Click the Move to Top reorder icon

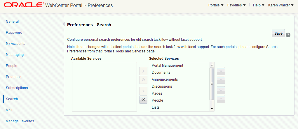[221, 71]
